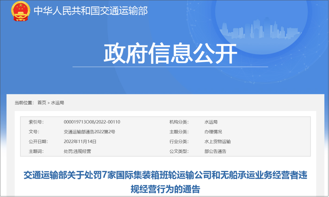Select the index number 000019713O08/2022-00110
This screenshot has height=197, width=329.
point(92,122)
